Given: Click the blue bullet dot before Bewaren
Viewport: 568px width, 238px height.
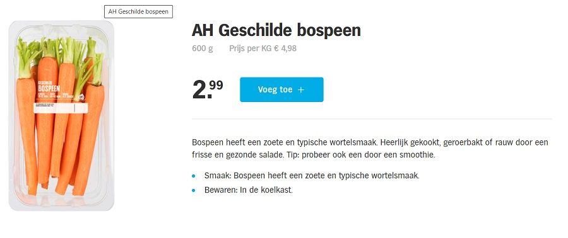Looking at the screenshot, I should 194,190.
